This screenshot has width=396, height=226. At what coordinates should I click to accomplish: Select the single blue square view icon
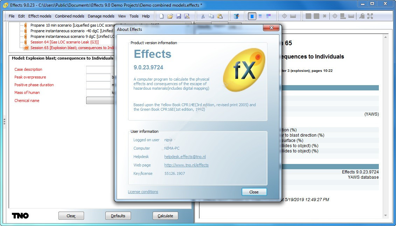click(x=252, y=16)
